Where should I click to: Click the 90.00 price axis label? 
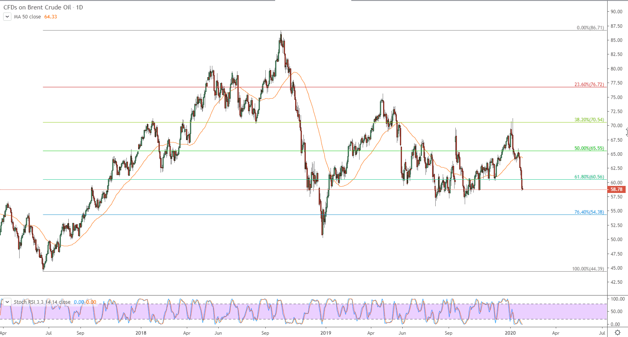[x=616, y=12]
